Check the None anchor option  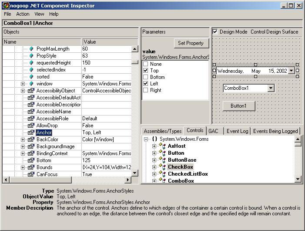click(x=145, y=64)
